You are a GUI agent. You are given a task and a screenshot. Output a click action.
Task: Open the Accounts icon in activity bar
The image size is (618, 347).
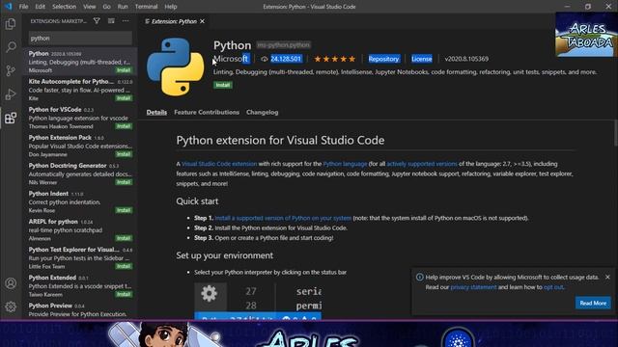tap(11, 283)
